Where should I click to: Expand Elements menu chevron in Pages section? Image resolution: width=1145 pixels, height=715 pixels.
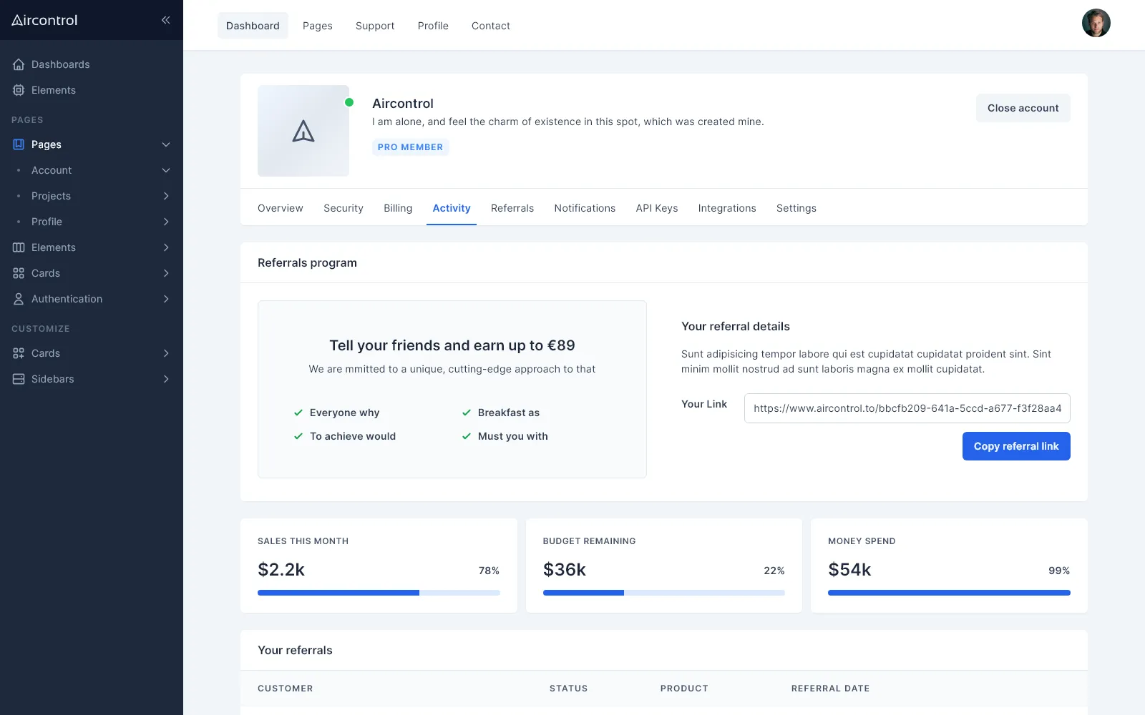[x=166, y=247]
